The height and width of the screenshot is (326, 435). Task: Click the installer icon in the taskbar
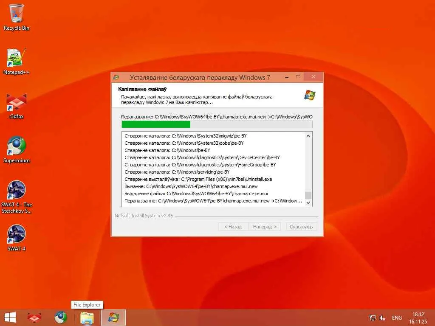pos(113,318)
